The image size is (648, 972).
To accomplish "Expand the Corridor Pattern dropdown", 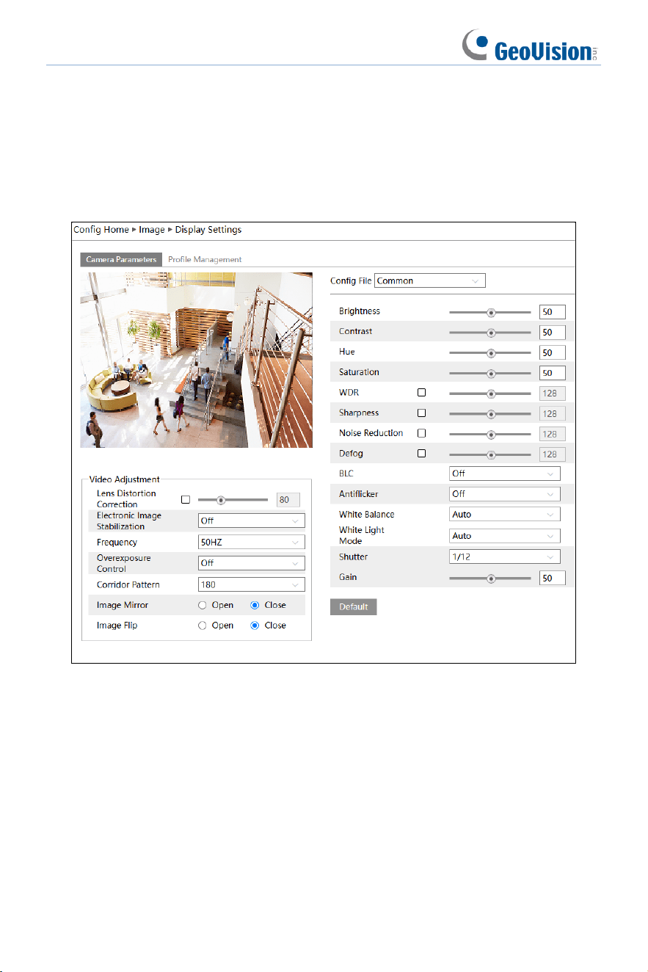I will point(252,584).
